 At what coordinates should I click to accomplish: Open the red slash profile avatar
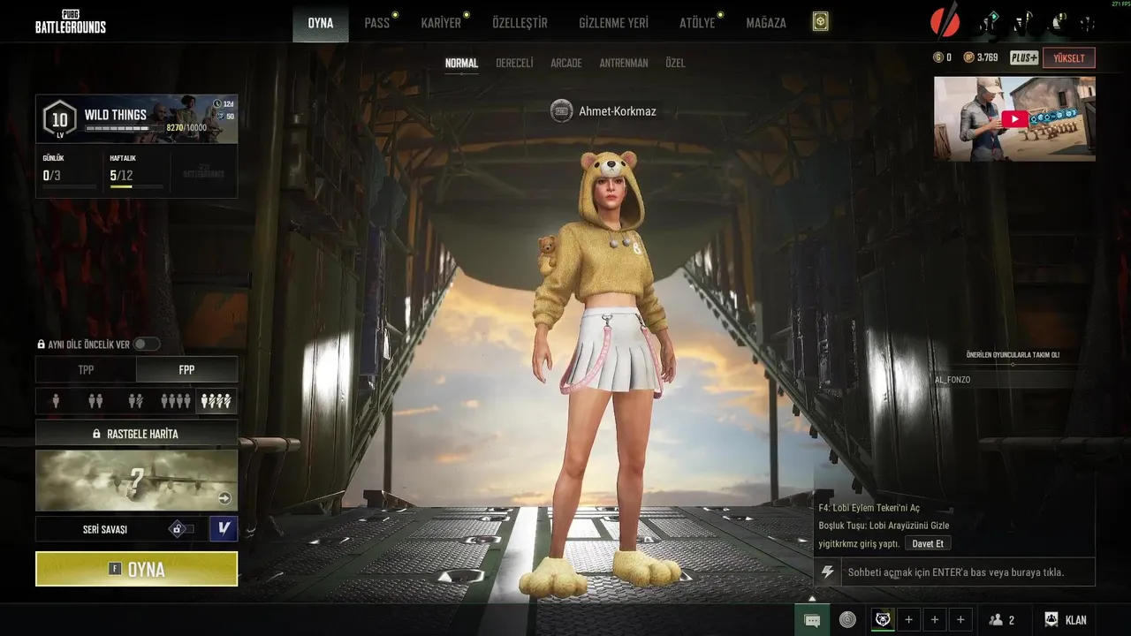point(945,21)
